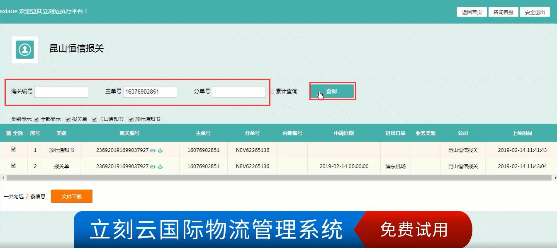557x248 pixels.
Task: Download the 放行通知书 row file icon
Action: (160, 150)
